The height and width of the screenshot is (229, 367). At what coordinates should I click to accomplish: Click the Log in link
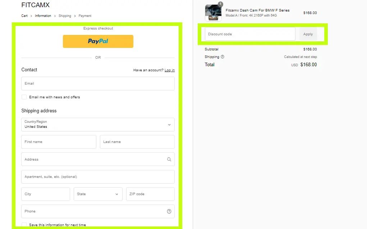pos(169,70)
